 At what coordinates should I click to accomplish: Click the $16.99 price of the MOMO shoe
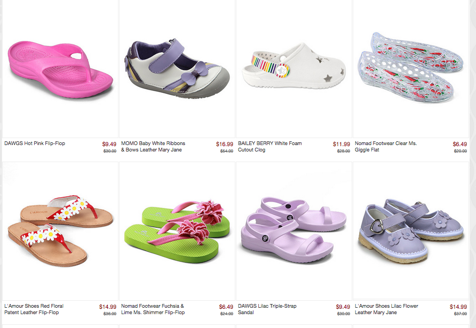click(225, 144)
